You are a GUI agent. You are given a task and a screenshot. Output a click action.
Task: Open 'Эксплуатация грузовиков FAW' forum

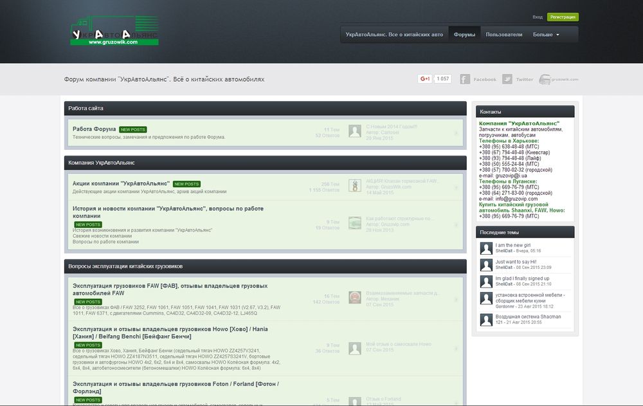click(x=170, y=290)
